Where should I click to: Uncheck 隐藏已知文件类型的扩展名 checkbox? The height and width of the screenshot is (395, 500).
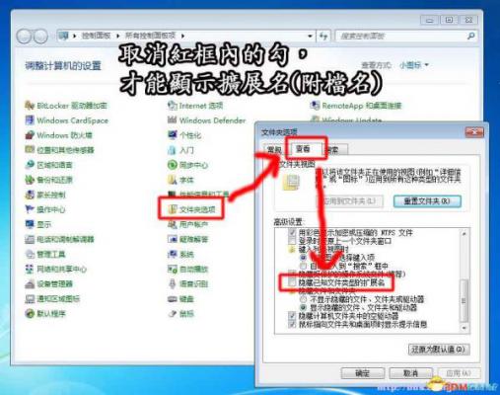tap(292, 282)
